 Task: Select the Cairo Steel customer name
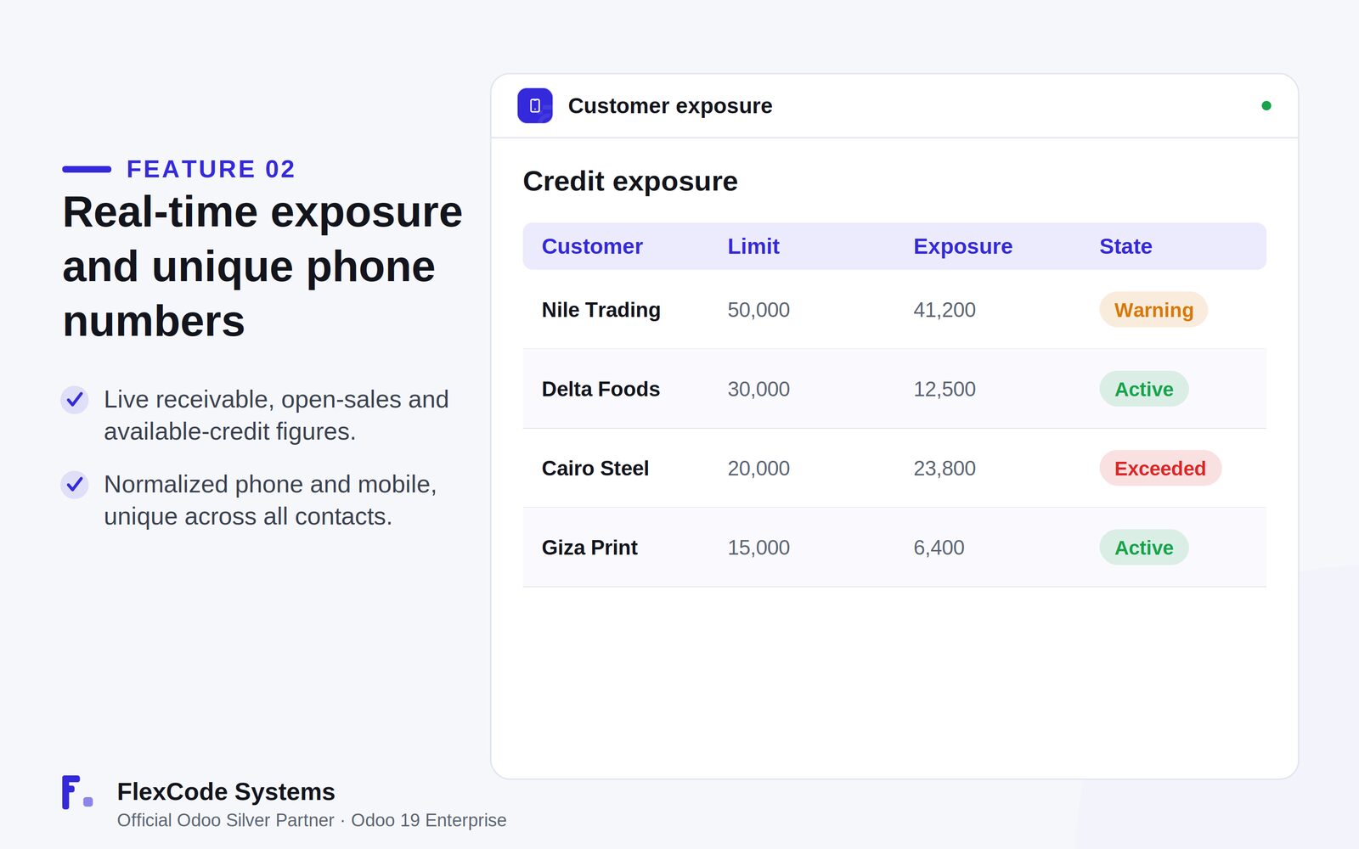click(x=595, y=469)
